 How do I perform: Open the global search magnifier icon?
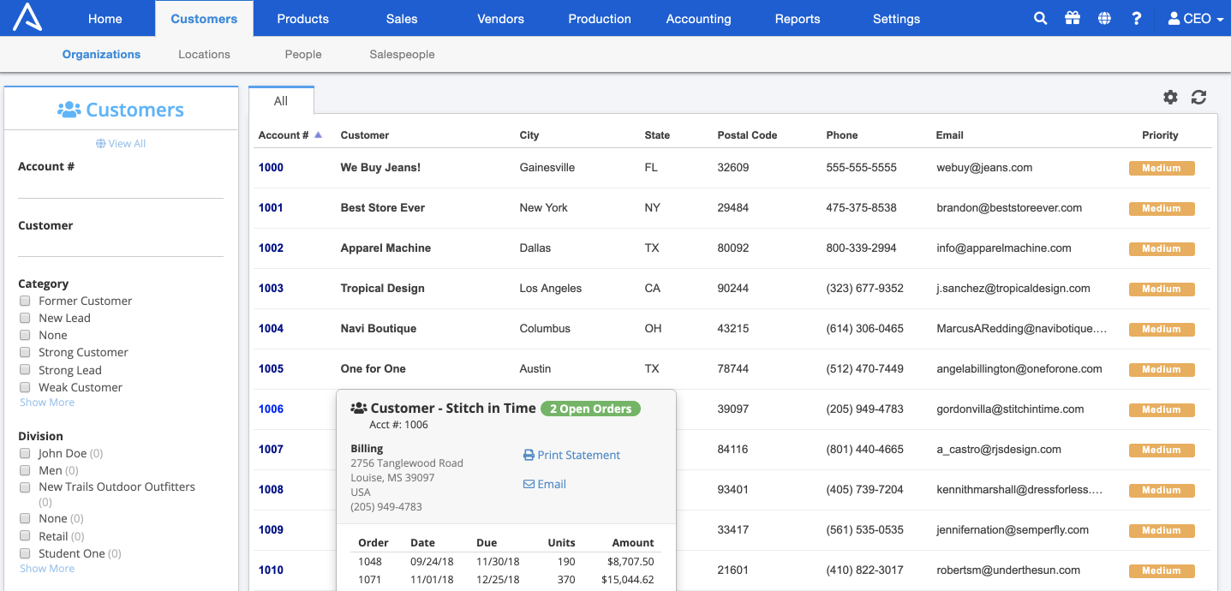pyautogui.click(x=1039, y=17)
